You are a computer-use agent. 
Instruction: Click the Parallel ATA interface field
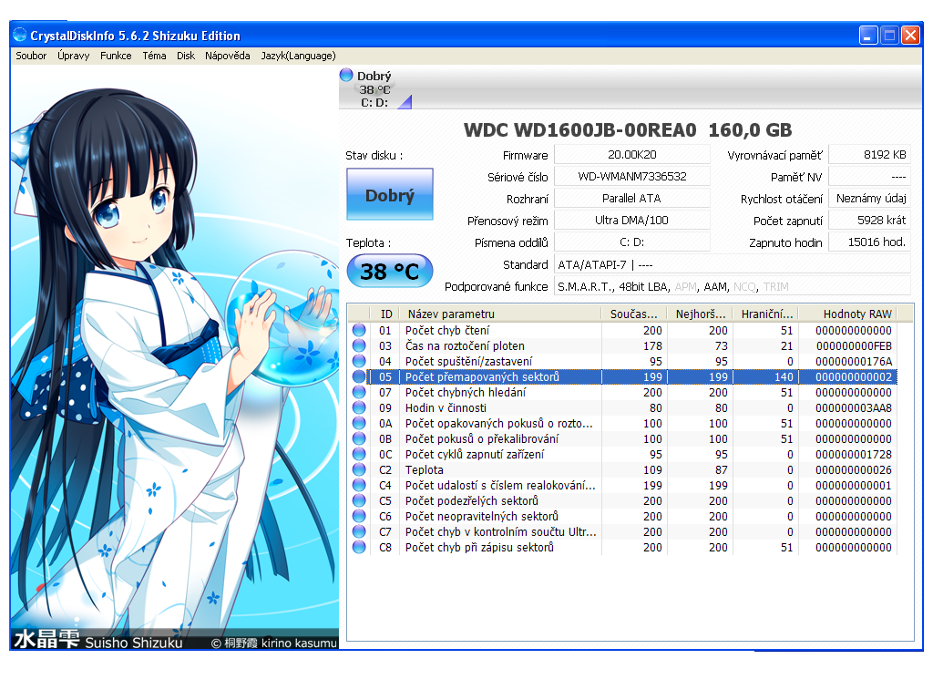pos(632,198)
